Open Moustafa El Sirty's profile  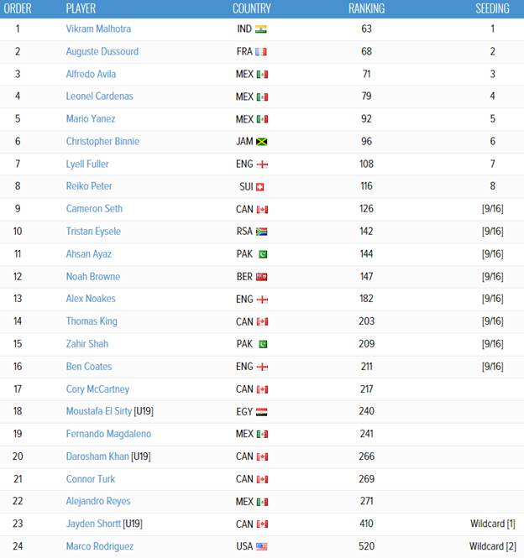click(x=99, y=411)
